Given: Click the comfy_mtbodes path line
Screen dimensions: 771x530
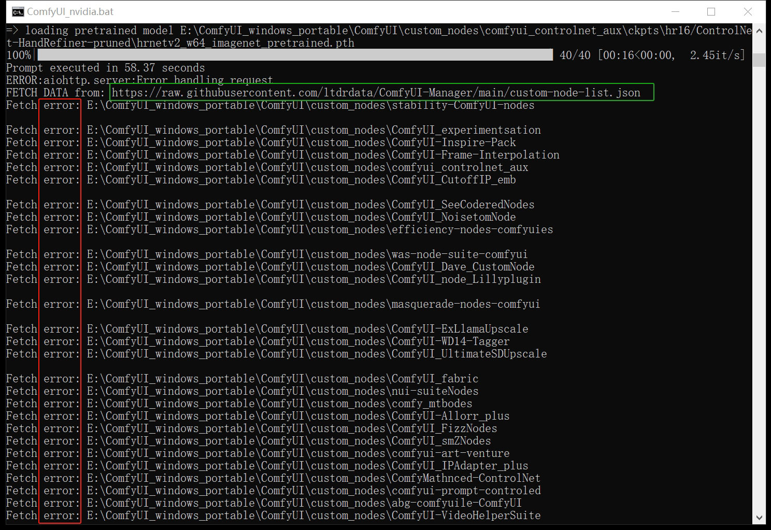Looking at the screenshot, I should (x=239, y=404).
